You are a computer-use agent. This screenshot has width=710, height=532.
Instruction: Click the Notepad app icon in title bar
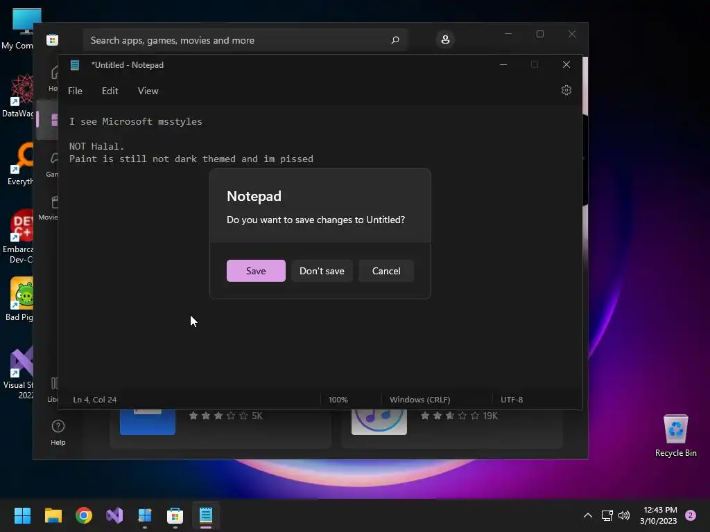coord(75,65)
